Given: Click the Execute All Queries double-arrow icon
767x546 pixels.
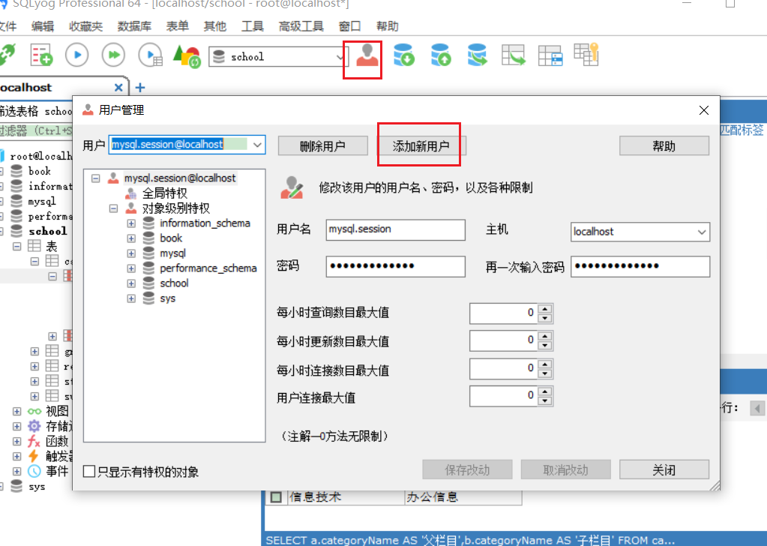Looking at the screenshot, I should pyautogui.click(x=113, y=55).
